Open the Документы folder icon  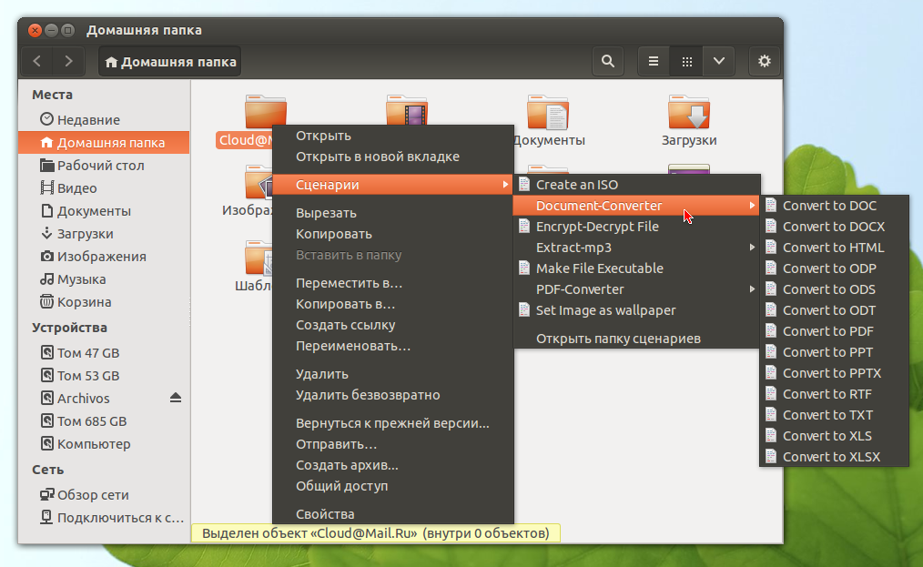pyautogui.click(x=548, y=114)
